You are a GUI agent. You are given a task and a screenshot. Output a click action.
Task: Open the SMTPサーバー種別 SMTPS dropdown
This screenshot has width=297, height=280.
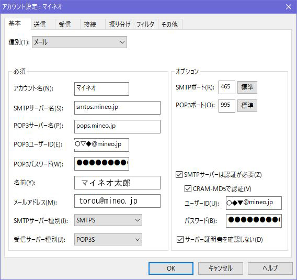108,220
